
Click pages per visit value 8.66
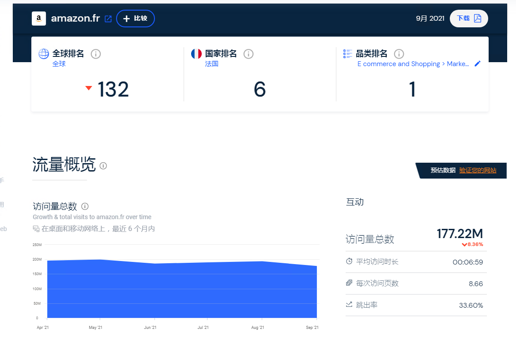click(x=476, y=284)
